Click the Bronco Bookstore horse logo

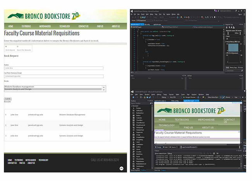pos(15,16)
